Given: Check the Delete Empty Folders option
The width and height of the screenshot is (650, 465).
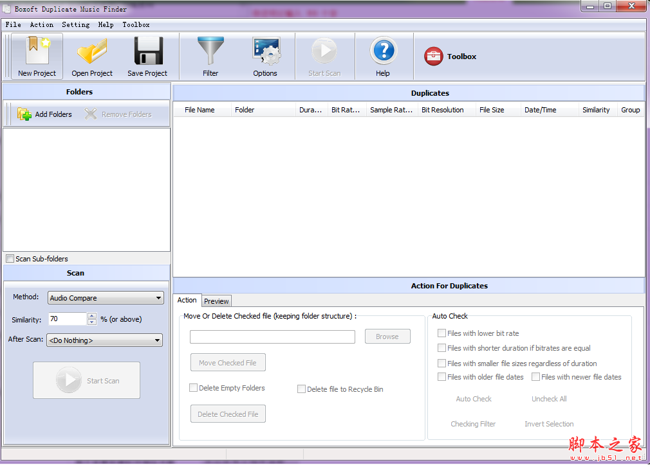Looking at the screenshot, I should (194, 388).
